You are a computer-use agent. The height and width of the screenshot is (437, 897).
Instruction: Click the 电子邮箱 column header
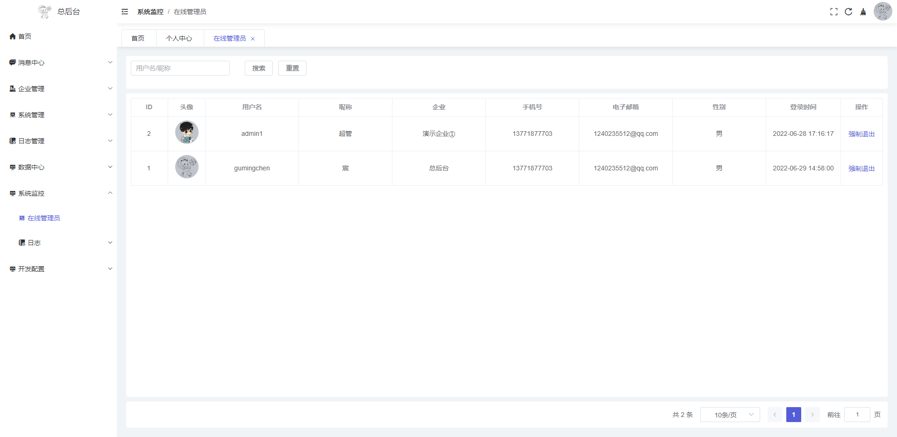[626, 107]
